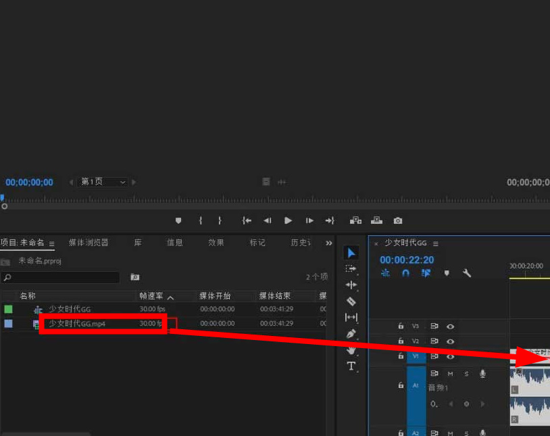
Task: Click the green label swatch of 少女时代GG sequence
Action: [8, 310]
